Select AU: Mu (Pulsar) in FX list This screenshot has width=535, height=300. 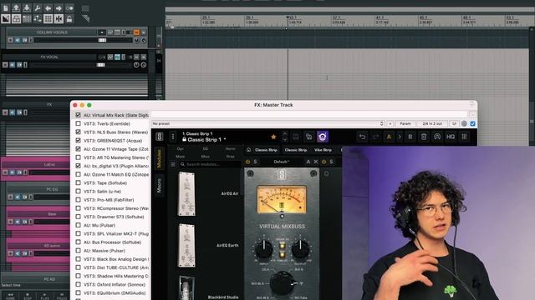(x=99, y=225)
